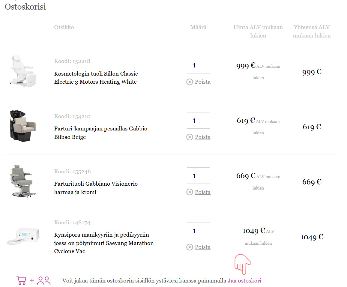Screen dimensions: 347x287
Task: Open nail drill device thumbnail
Action: coord(23,236)
